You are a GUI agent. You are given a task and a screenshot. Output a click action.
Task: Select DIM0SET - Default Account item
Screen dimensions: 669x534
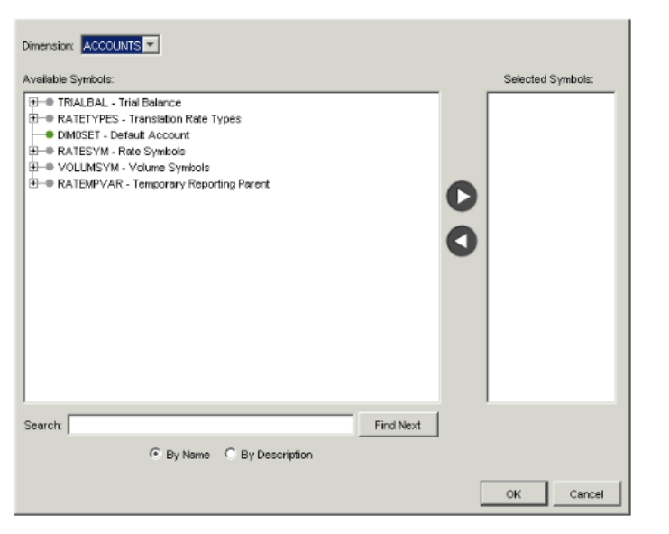coord(124,135)
